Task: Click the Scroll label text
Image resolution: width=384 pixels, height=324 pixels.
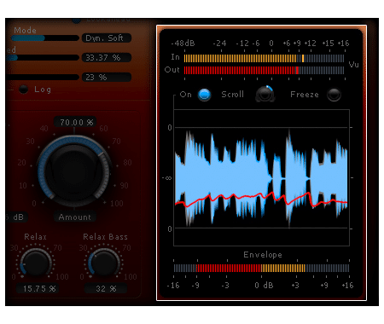Action: coord(232,94)
